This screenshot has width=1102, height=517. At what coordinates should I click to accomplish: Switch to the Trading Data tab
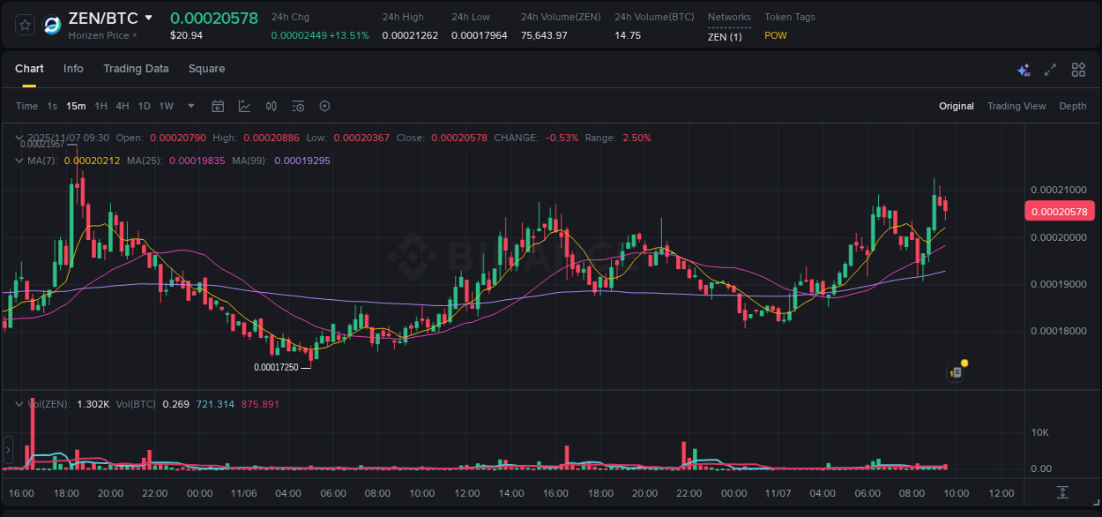[136, 68]
